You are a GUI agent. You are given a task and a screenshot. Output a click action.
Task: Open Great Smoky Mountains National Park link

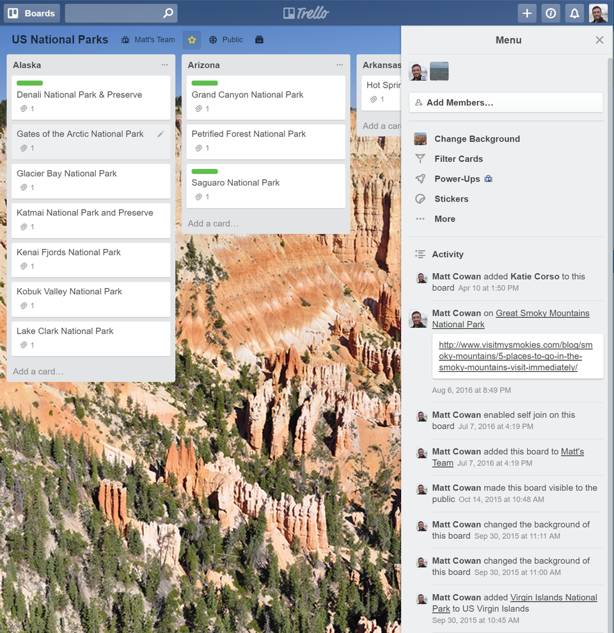coord(511,319)
